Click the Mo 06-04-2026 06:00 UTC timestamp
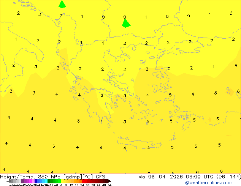 pos(176,177)
